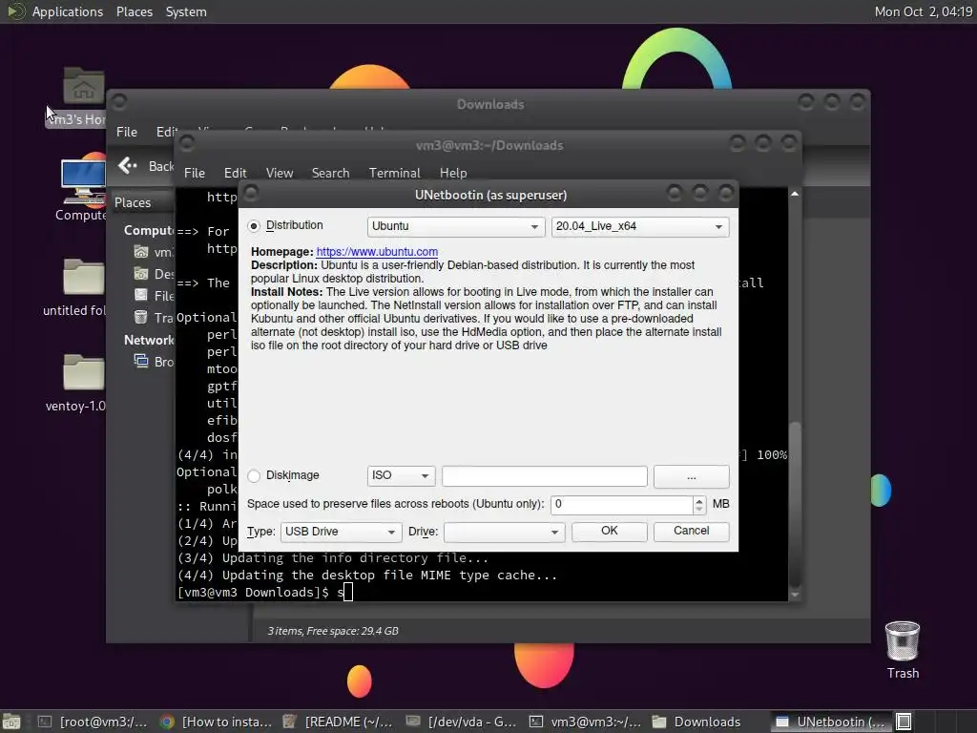This screenshot has width=977, height=733.
Task: Open the terminal View menu
Action: tap(280, 174)
